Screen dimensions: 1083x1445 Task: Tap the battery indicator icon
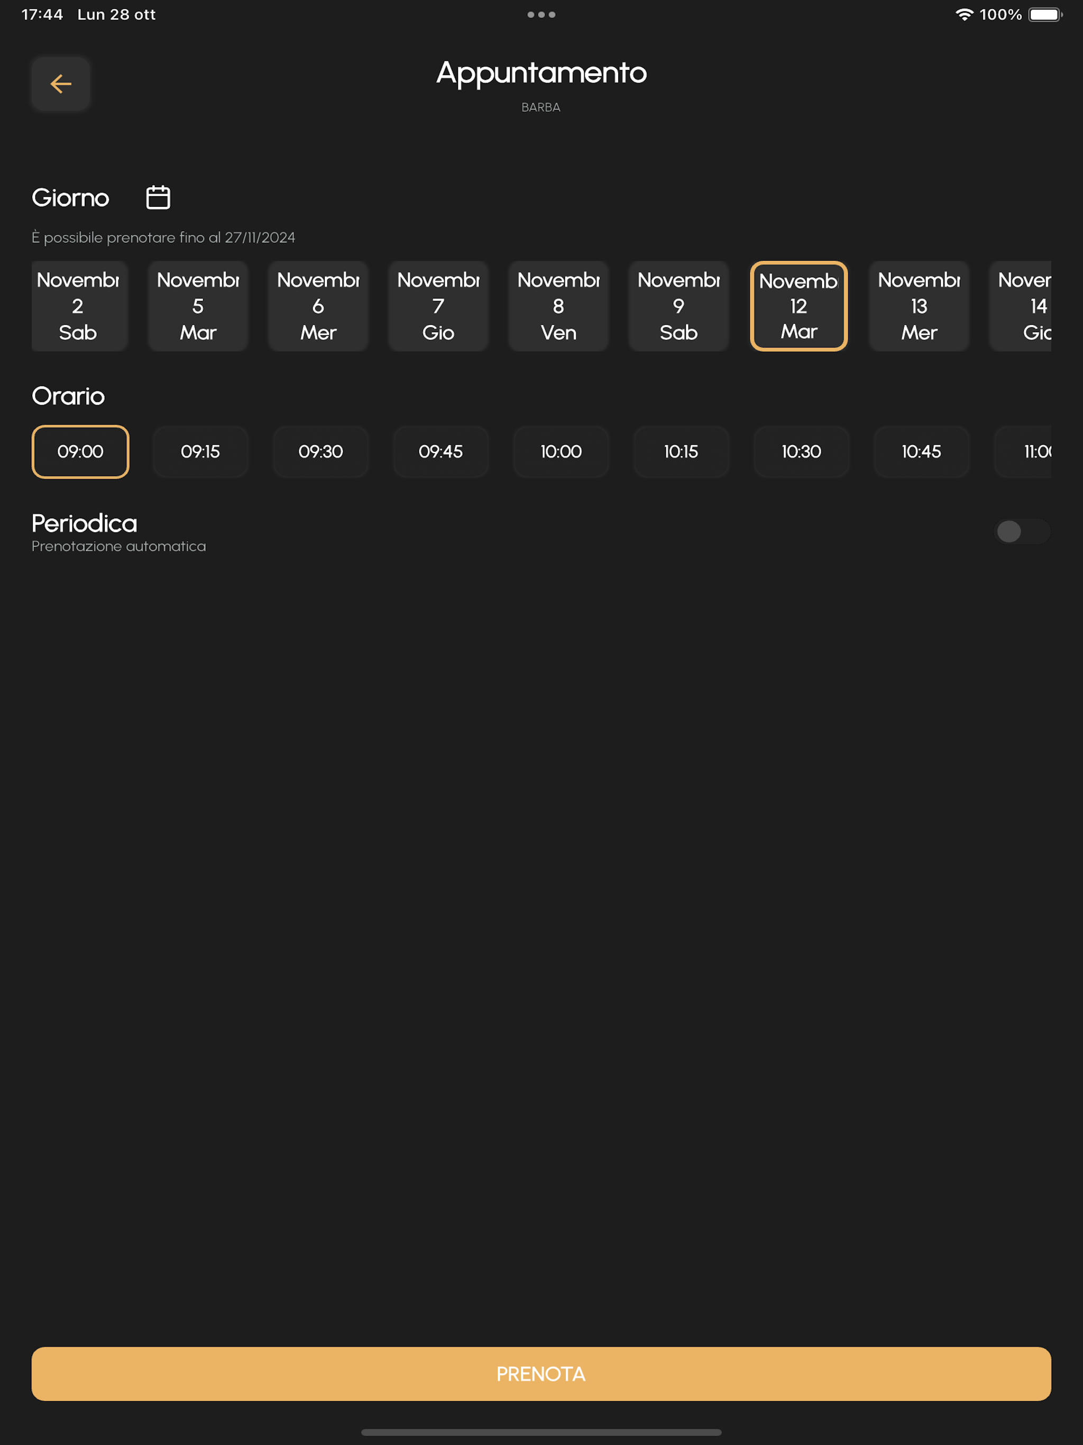click(x=1045, y=14)
